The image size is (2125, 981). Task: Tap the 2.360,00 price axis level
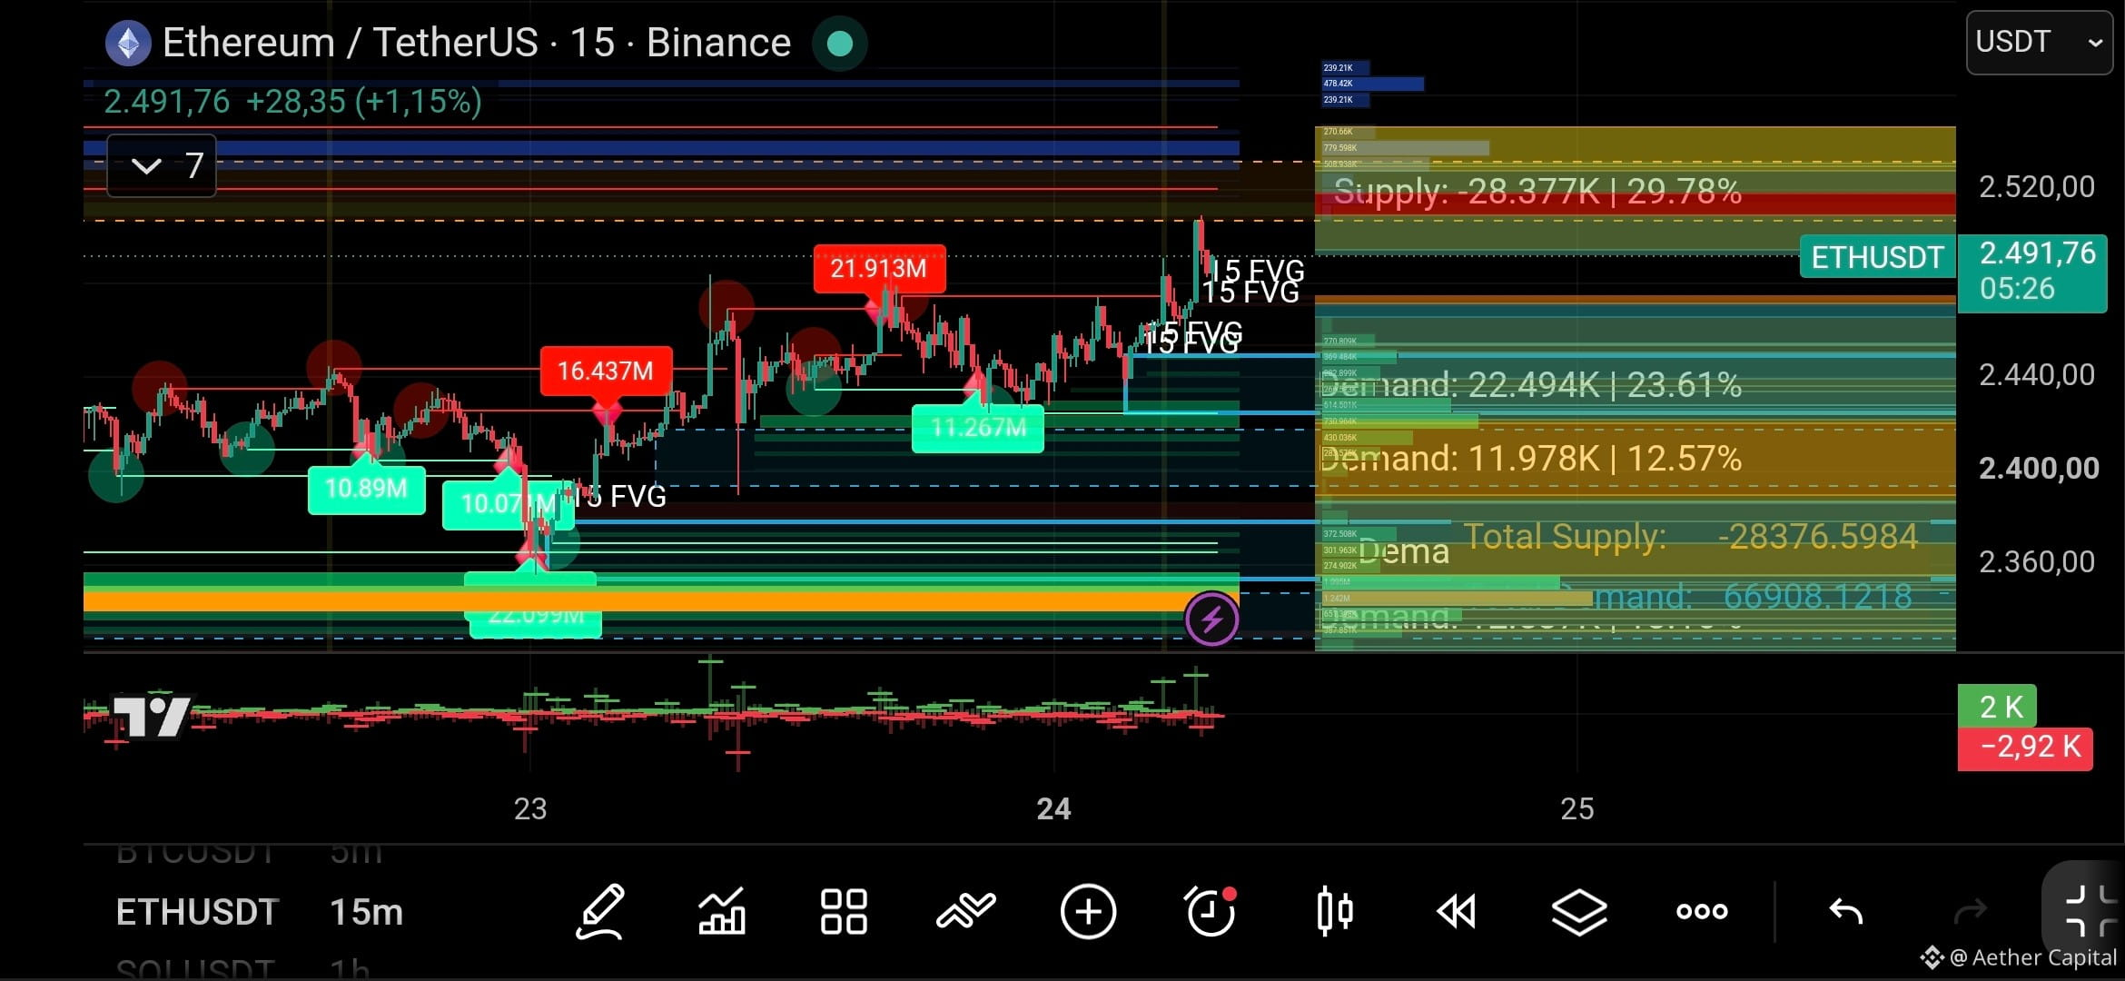coord(2037,561)
